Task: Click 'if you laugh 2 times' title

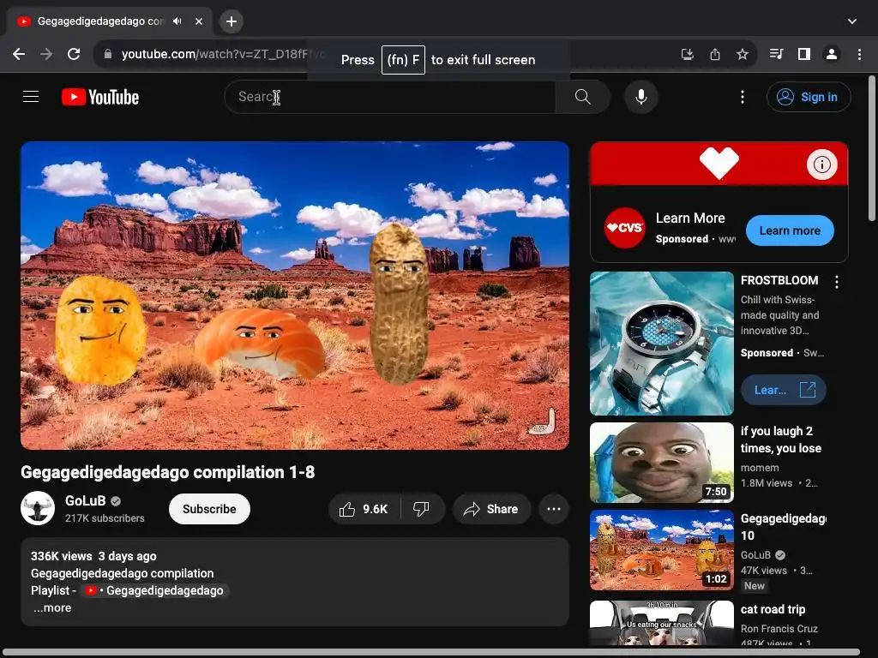Action: point(781,440)
